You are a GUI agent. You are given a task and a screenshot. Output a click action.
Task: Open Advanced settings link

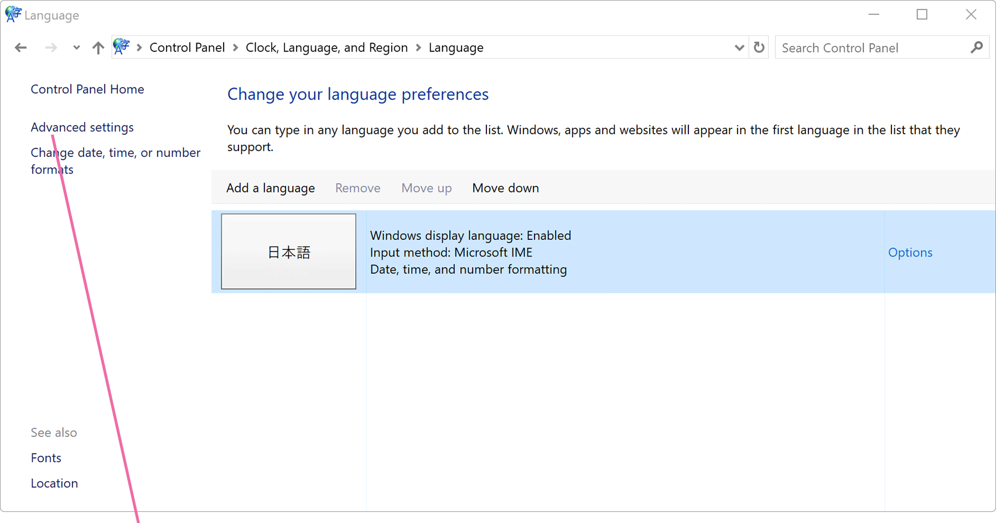pos(82,127)
